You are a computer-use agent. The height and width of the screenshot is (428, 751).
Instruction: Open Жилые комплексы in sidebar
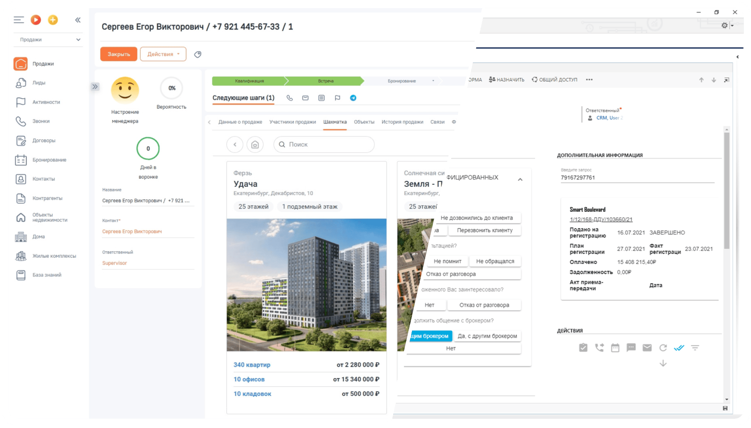point(54,256)
